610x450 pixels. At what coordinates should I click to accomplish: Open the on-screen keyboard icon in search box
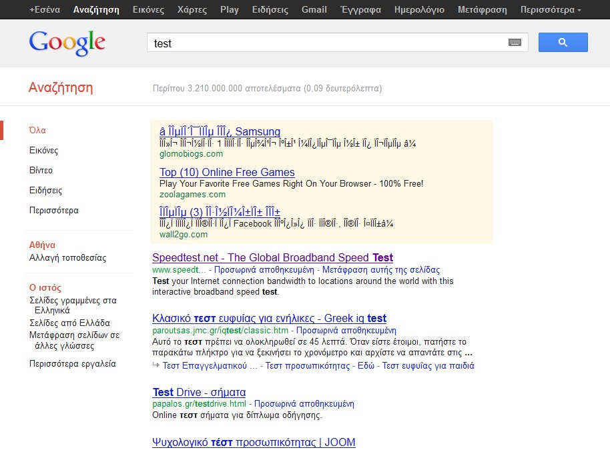click(515, 43)
